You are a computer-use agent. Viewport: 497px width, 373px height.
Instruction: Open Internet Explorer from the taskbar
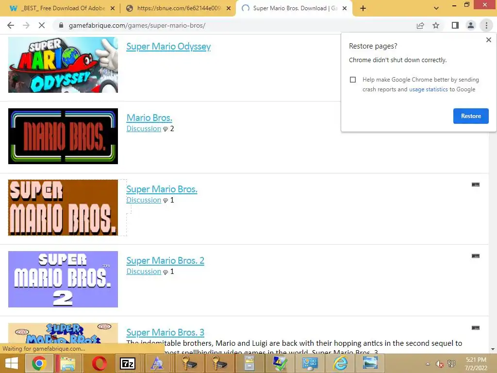340,363
